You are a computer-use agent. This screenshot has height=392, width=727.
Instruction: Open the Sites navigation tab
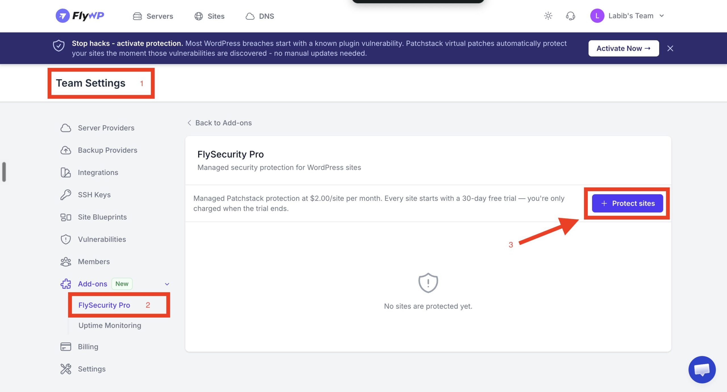pos(209,16)
